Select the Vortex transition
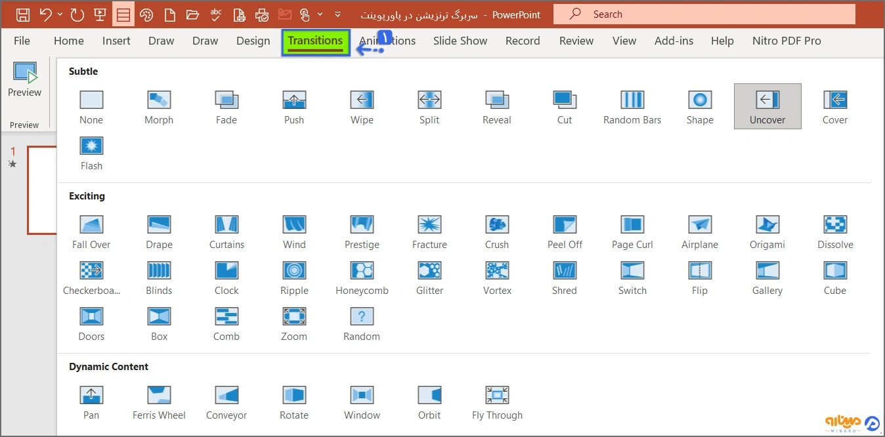Viewport: 885px width, 437px height. 497,278
